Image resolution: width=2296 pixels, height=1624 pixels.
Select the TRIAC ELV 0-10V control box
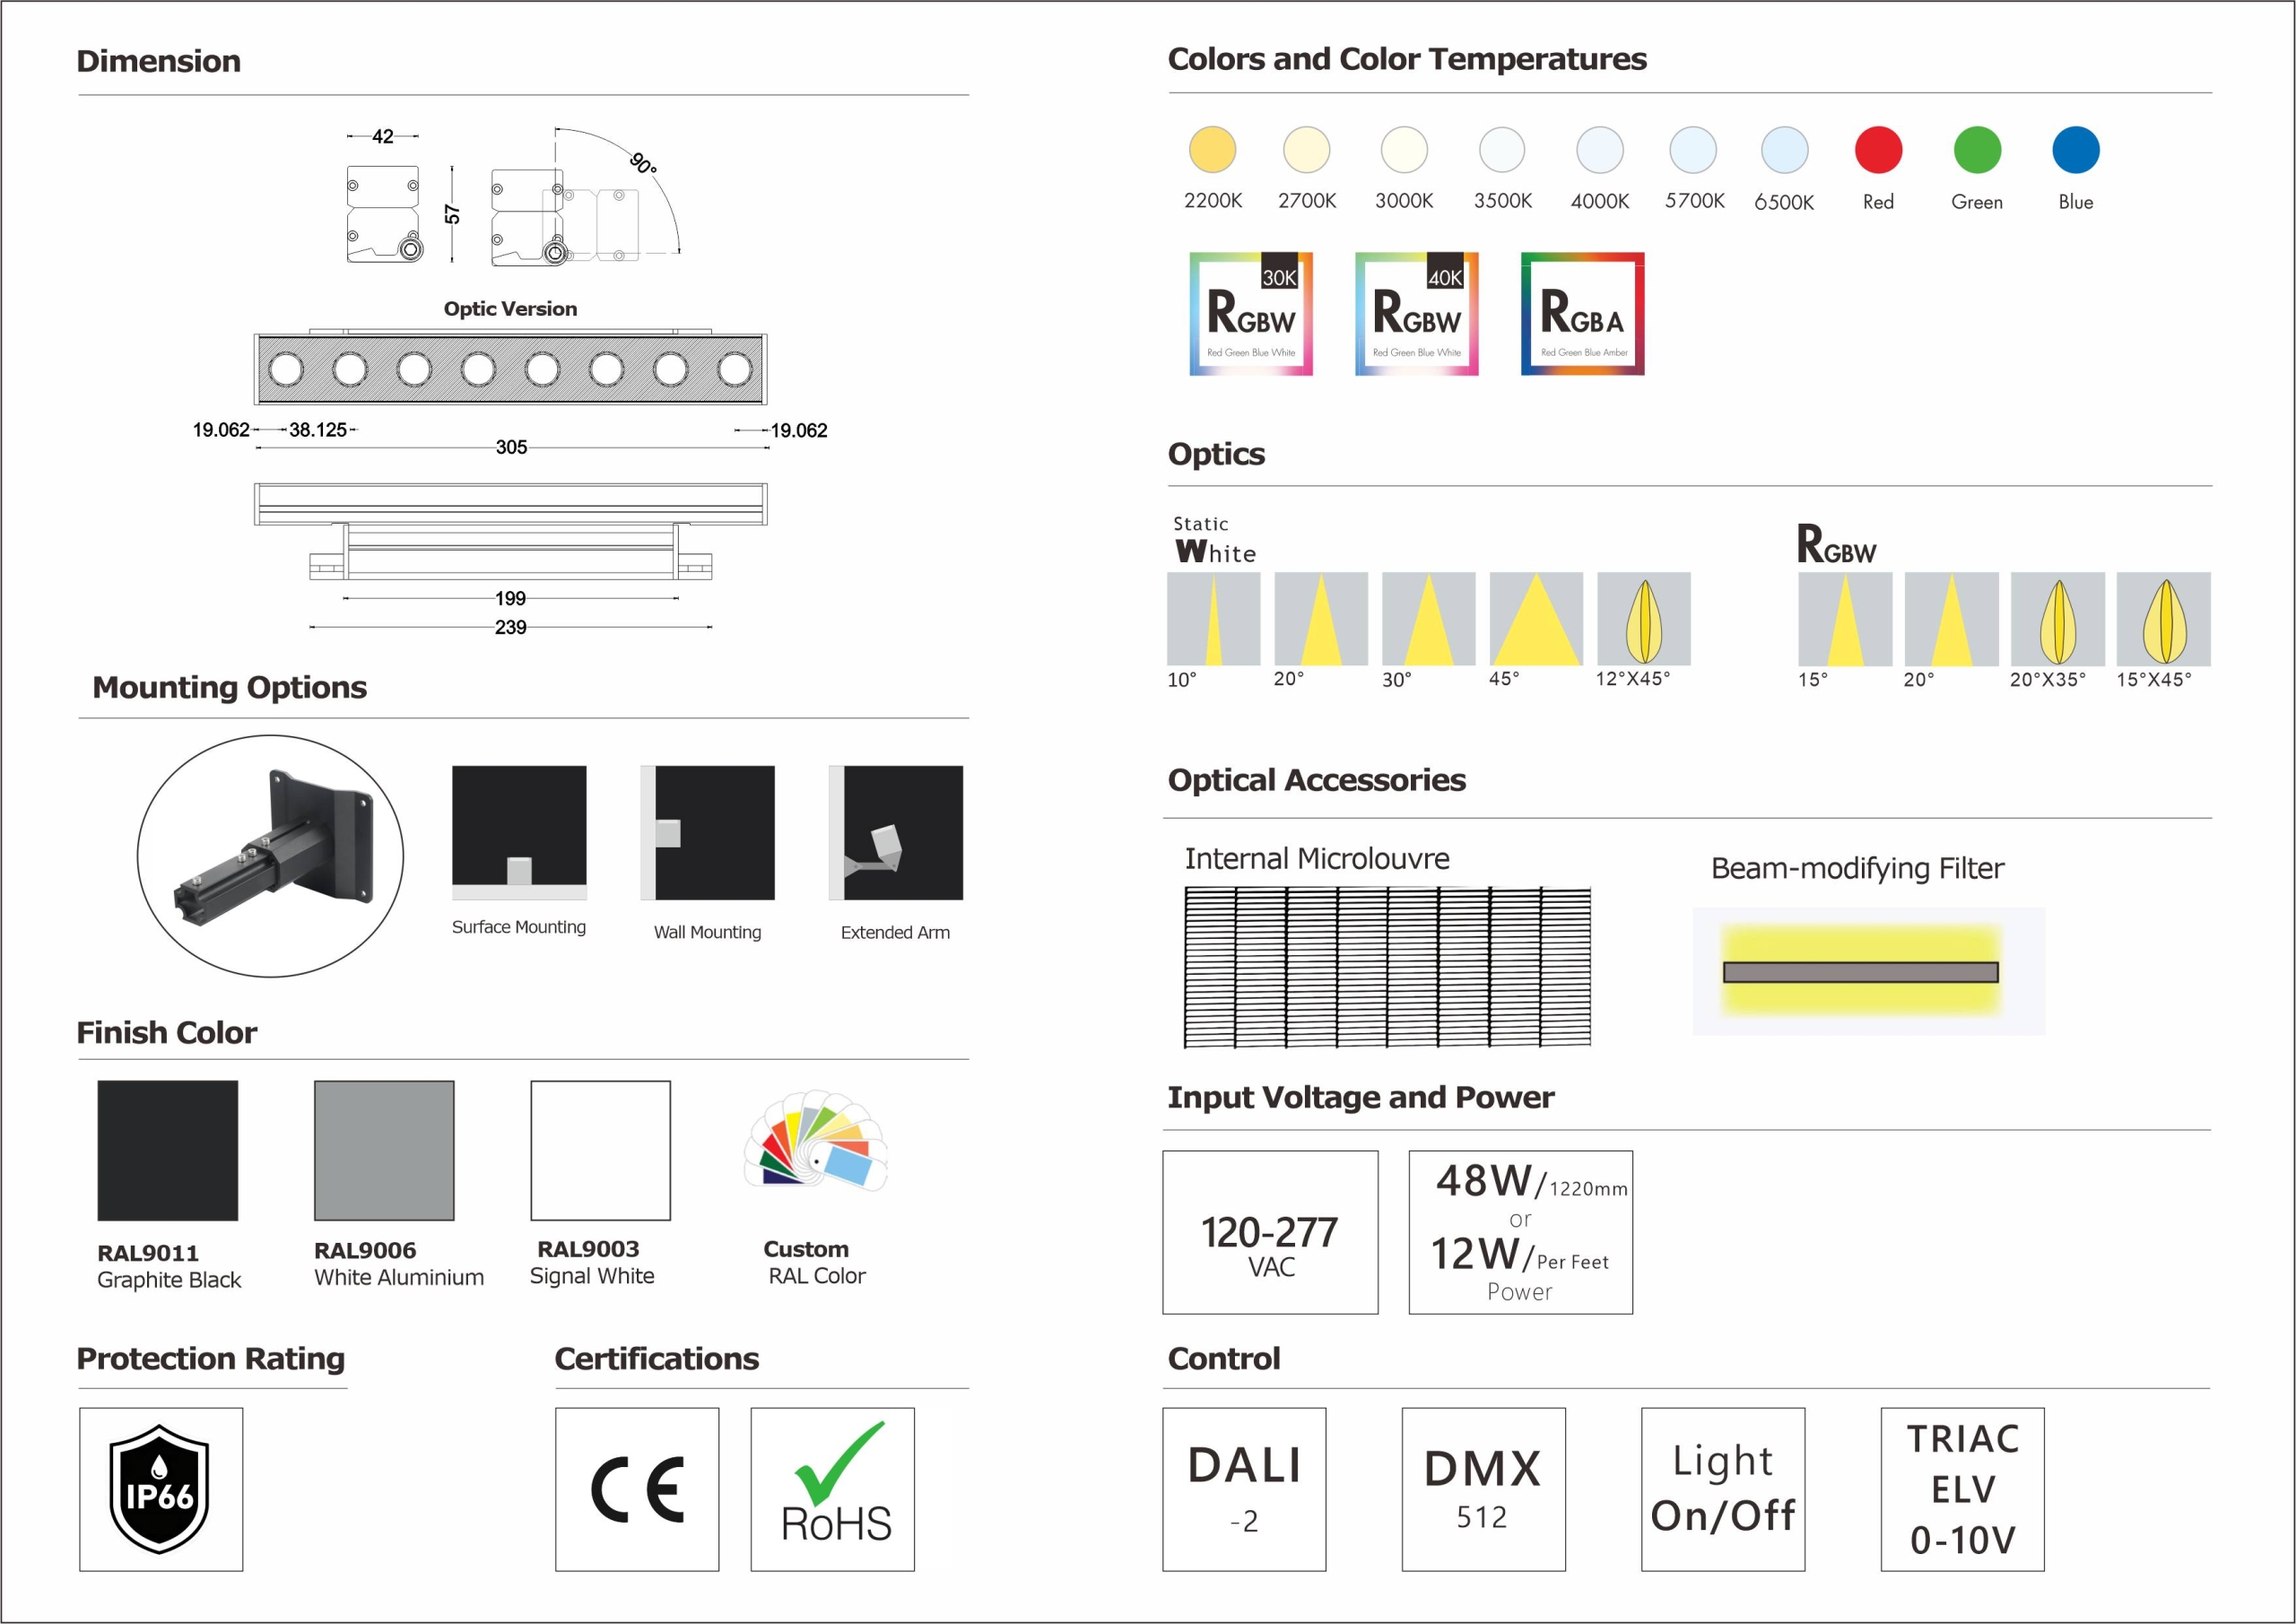(x=1962, y=1489)
